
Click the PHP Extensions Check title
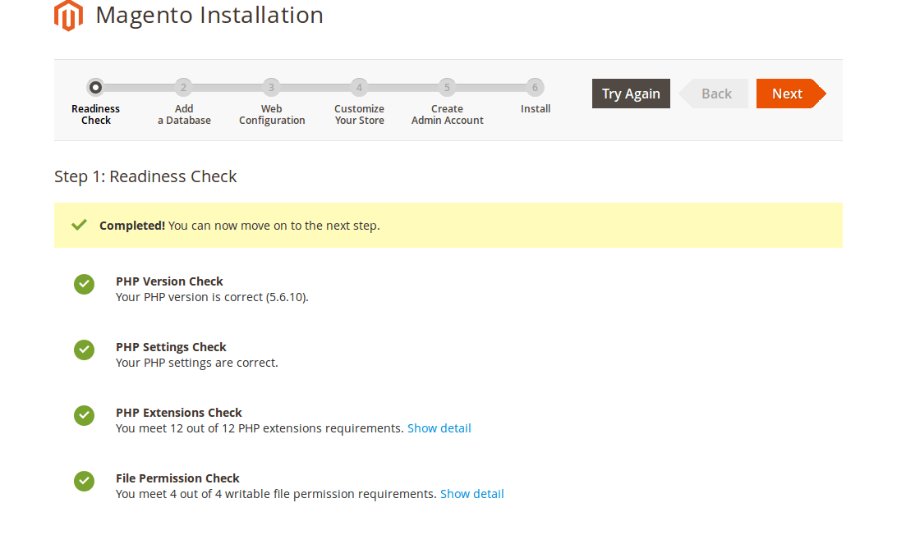click(x=178, y=413)
